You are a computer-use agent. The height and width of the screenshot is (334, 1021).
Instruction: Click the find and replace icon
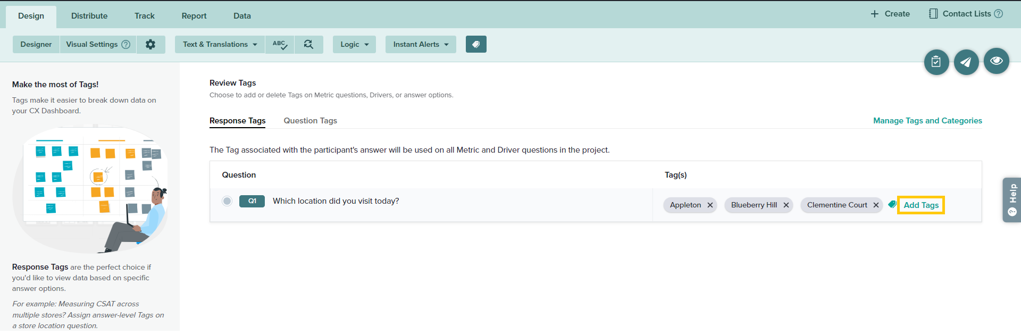click(308, 45)
